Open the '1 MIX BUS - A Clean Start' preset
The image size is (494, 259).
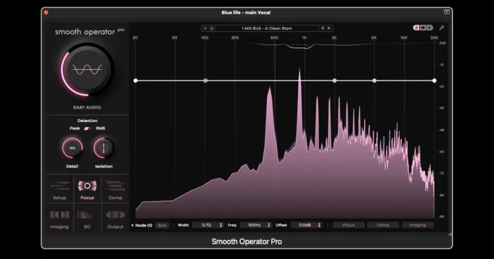267,28
